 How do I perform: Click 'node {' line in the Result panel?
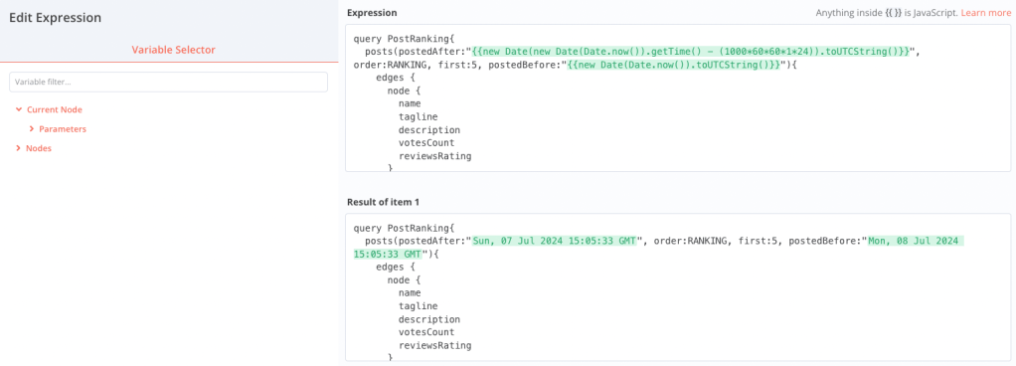click(405, 280)
